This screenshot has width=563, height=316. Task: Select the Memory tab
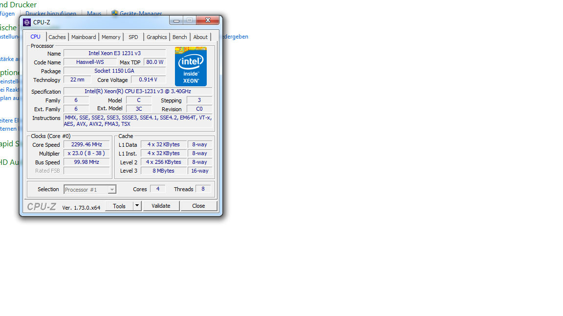pos(111,37)
